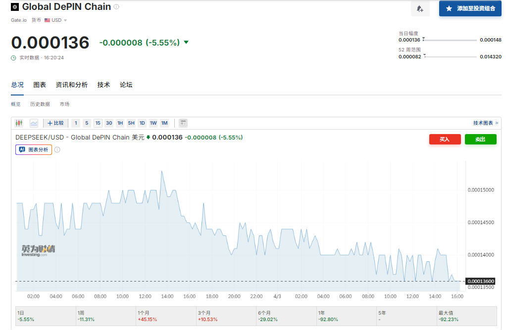
Task: Switch to area chart type icon
Action: point(34,123)
